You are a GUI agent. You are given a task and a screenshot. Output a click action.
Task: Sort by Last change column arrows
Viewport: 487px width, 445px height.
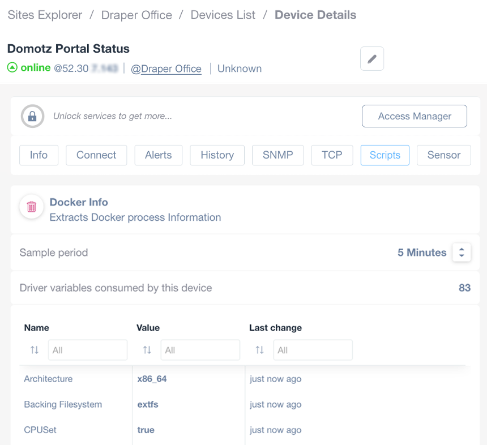point(260,350)
